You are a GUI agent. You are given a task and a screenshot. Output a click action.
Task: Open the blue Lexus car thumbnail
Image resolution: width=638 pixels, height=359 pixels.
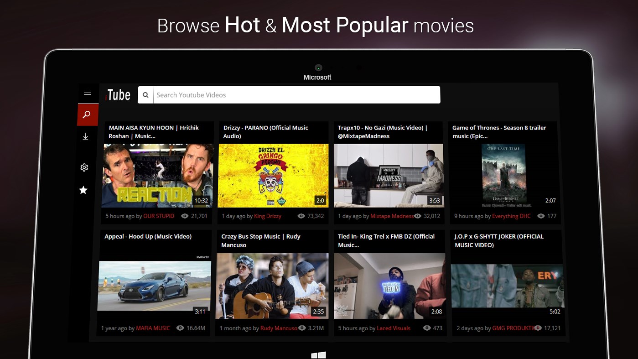pos(155,286)
